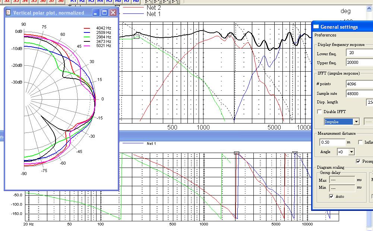Click the red legend line for 4042 Hz
Screen dimensions: 373x231
87,28
